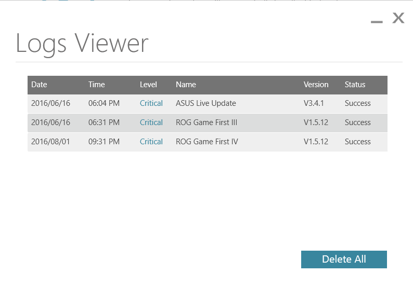The image size is (413, 287).
Task: Click the 06:04 PM time cell
Action: point(104,103)
